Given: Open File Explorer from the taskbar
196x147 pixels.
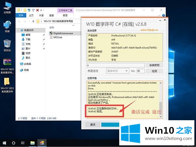Looking at the screenshot, I should click(x=32, y=143).
